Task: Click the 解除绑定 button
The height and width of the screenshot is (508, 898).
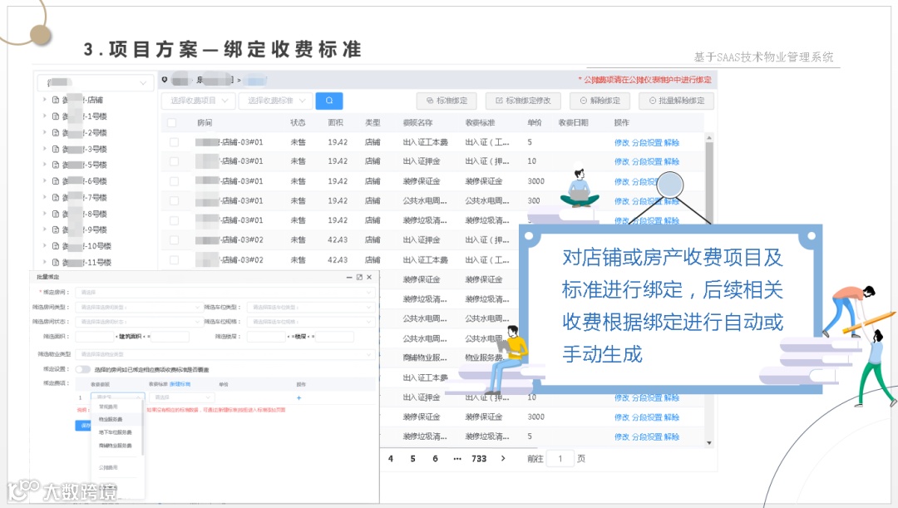Action: [600, 101]
